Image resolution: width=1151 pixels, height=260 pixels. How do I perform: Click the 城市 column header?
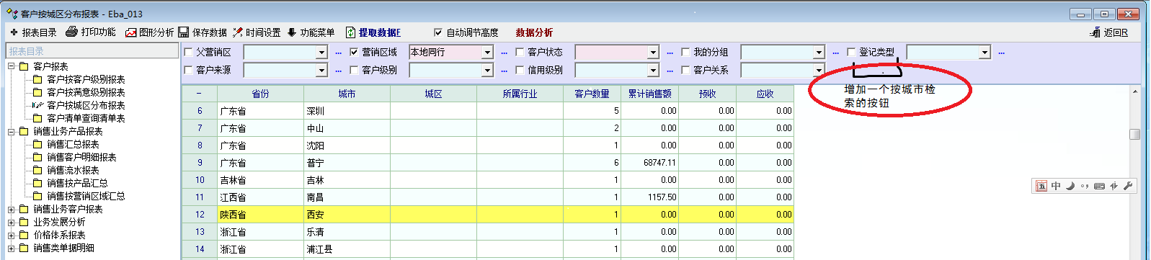[347, 94]
